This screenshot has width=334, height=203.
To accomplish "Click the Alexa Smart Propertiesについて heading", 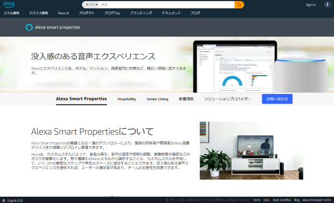I will point(92,131).
